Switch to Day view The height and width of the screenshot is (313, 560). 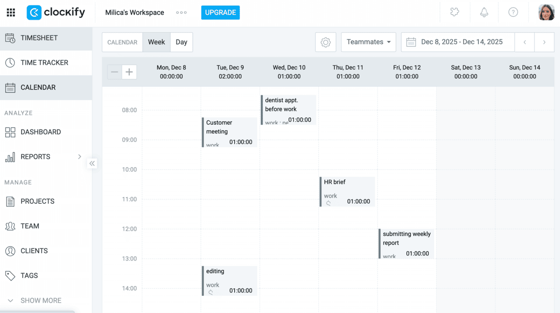[x=181, y=42]
